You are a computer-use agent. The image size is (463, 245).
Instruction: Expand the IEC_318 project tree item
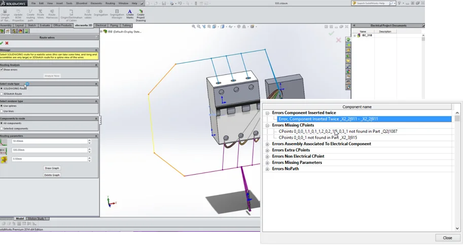pos(354,36)
